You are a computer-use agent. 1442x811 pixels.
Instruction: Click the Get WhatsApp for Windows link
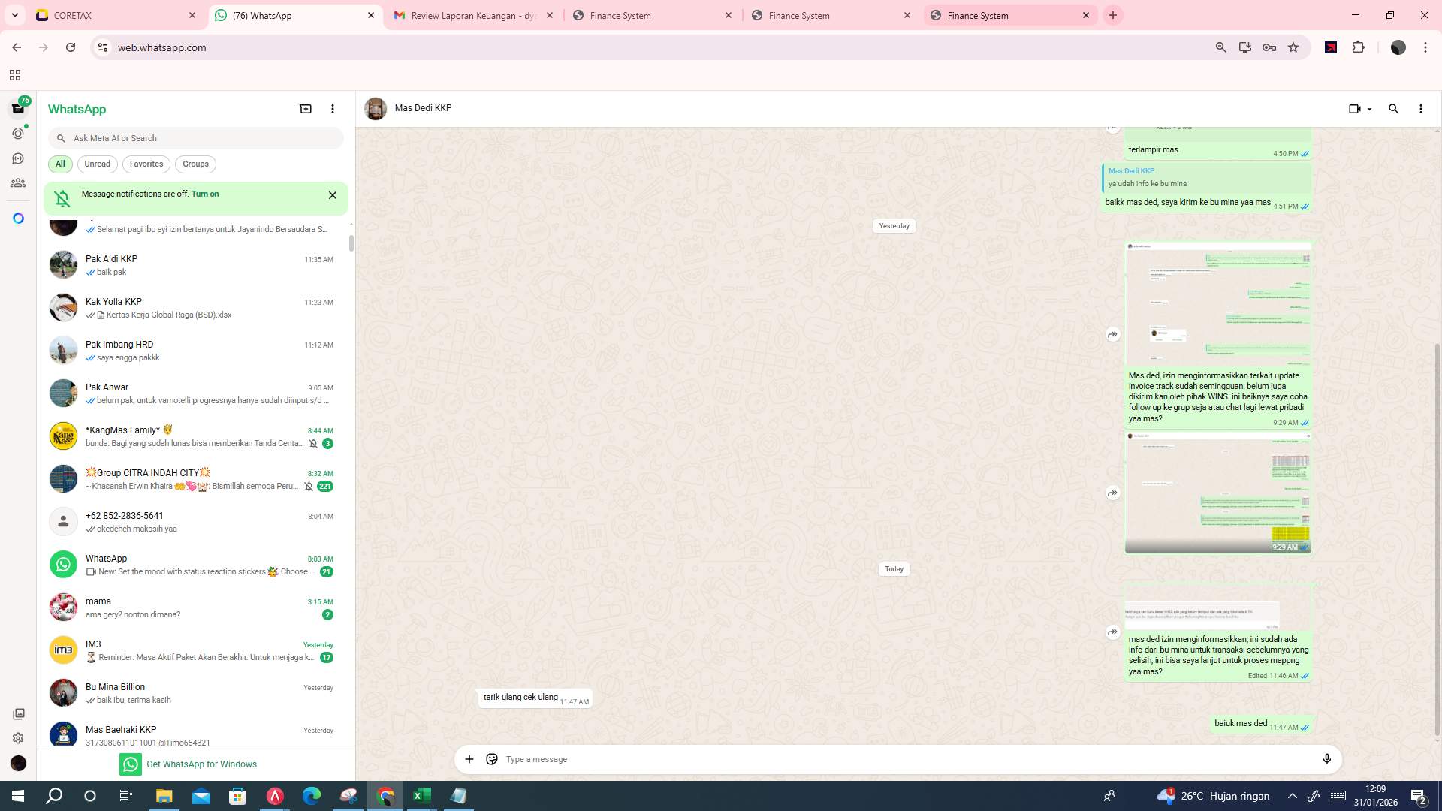(201, 764)
